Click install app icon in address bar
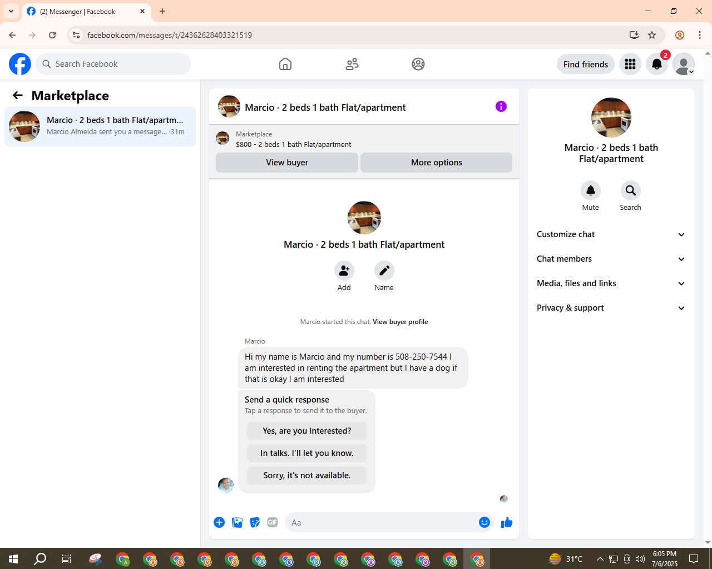712x569 pixels. click(634, 35)
